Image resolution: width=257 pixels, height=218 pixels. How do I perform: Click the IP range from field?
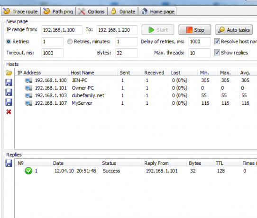[x=62, y=30]
